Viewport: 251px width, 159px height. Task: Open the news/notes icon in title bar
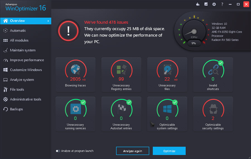pyautogui.click(x=206, y=4)
